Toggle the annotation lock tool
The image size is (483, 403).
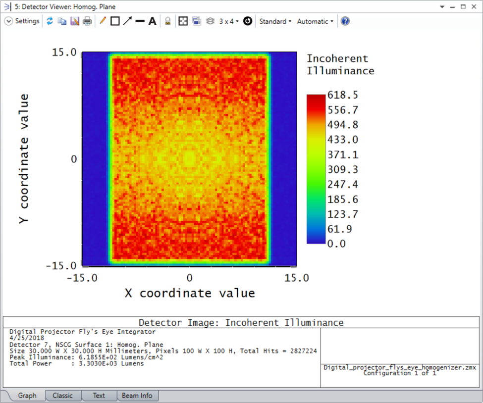pos(166,21)
